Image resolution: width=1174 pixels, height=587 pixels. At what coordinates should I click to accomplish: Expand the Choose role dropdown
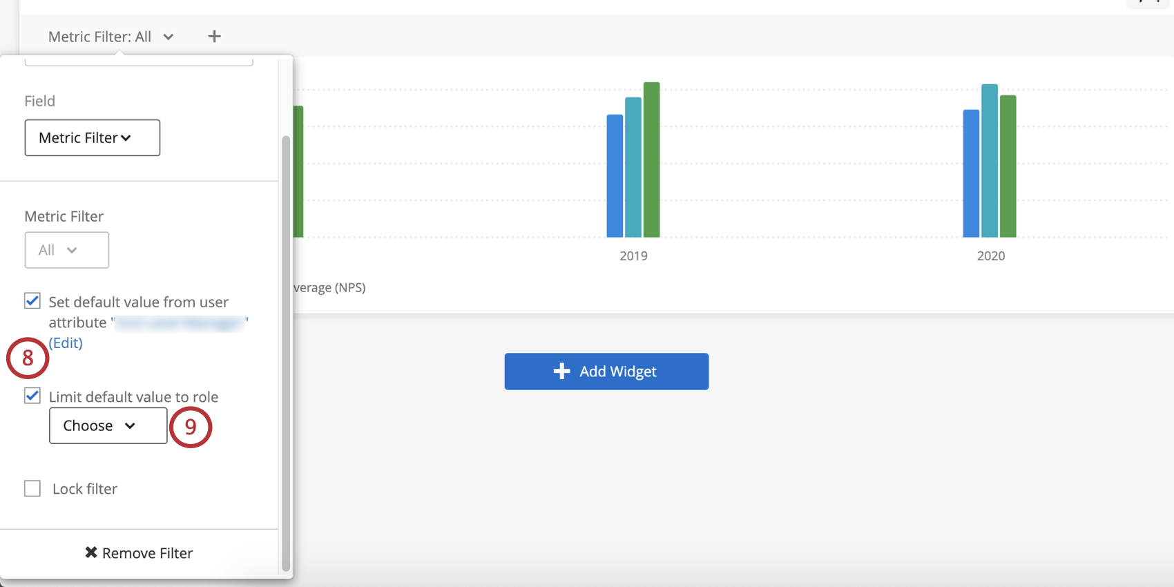[x=108, y=425]
